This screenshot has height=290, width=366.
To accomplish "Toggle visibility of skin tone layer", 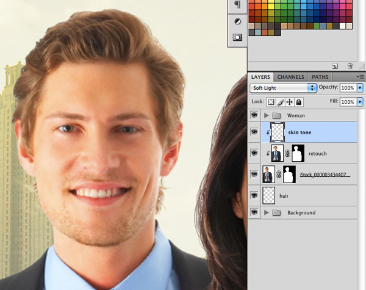I will [x=254, y=132].
